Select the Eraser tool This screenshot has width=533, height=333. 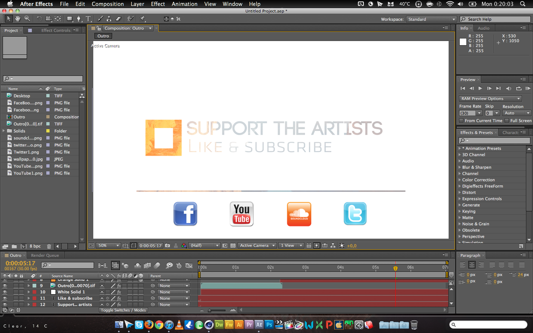point(118,18)
